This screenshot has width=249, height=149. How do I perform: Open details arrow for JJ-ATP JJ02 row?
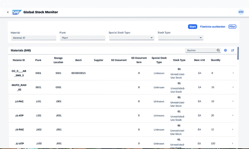tap(232, 143)
